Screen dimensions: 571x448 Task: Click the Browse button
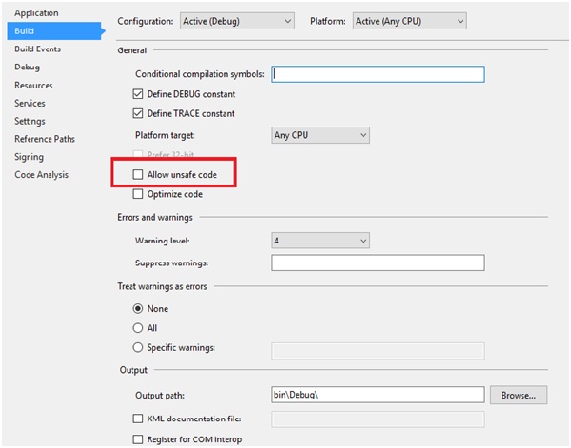(519, 396)
